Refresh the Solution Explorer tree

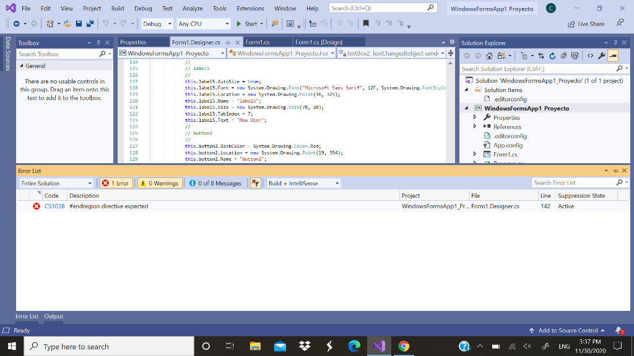[x=552, y=56]
